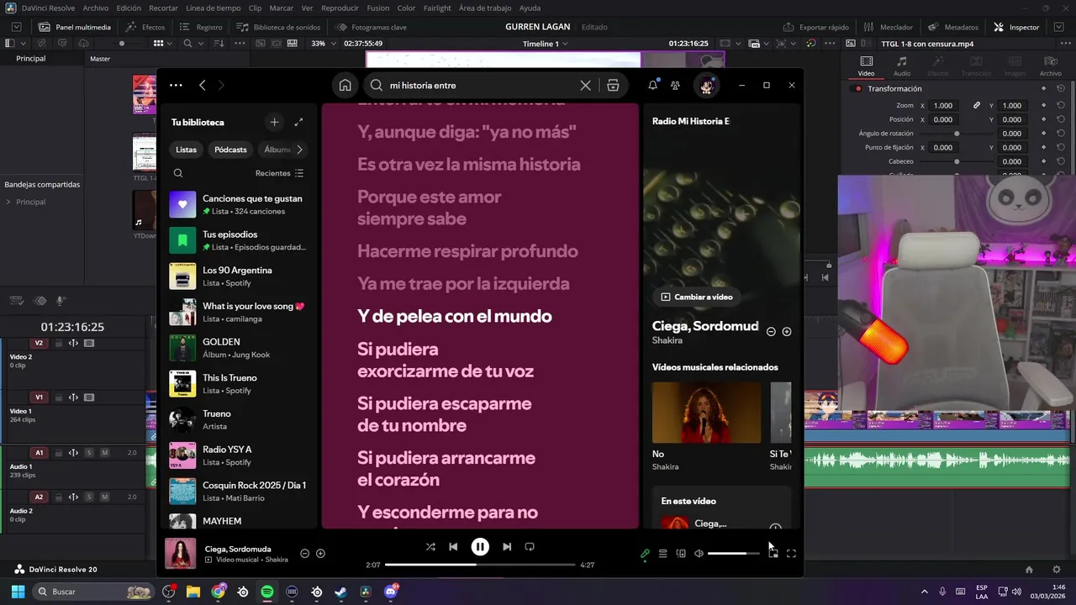Screen dimensions: 1076x605
Task: Open Biblioteca de sonidos panel
Action: tap(278, 27)
